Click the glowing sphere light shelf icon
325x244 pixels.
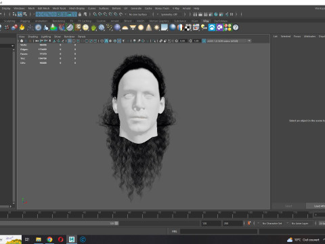tap(141, 28)
